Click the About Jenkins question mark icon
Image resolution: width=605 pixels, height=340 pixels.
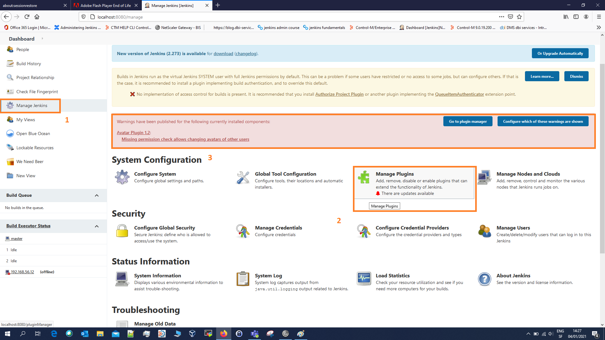tap(484, 279)
